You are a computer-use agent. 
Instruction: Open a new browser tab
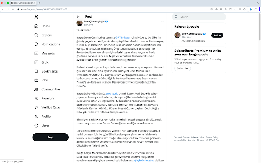click(39, 3)
